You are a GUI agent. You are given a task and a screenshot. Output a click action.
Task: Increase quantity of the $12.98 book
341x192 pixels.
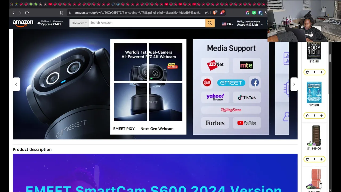(x=321, y=72)
